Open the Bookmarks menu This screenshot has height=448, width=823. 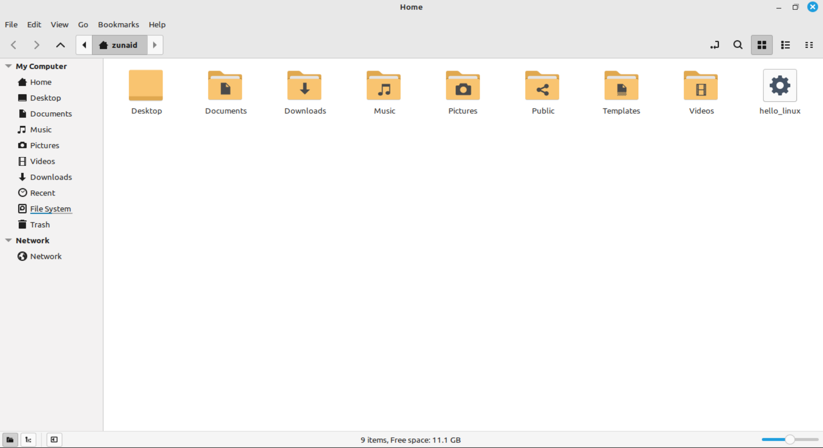tap(118, 24)
